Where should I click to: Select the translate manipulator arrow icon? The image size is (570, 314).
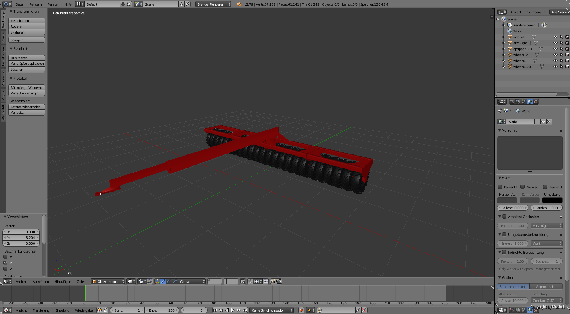point(163,281)
